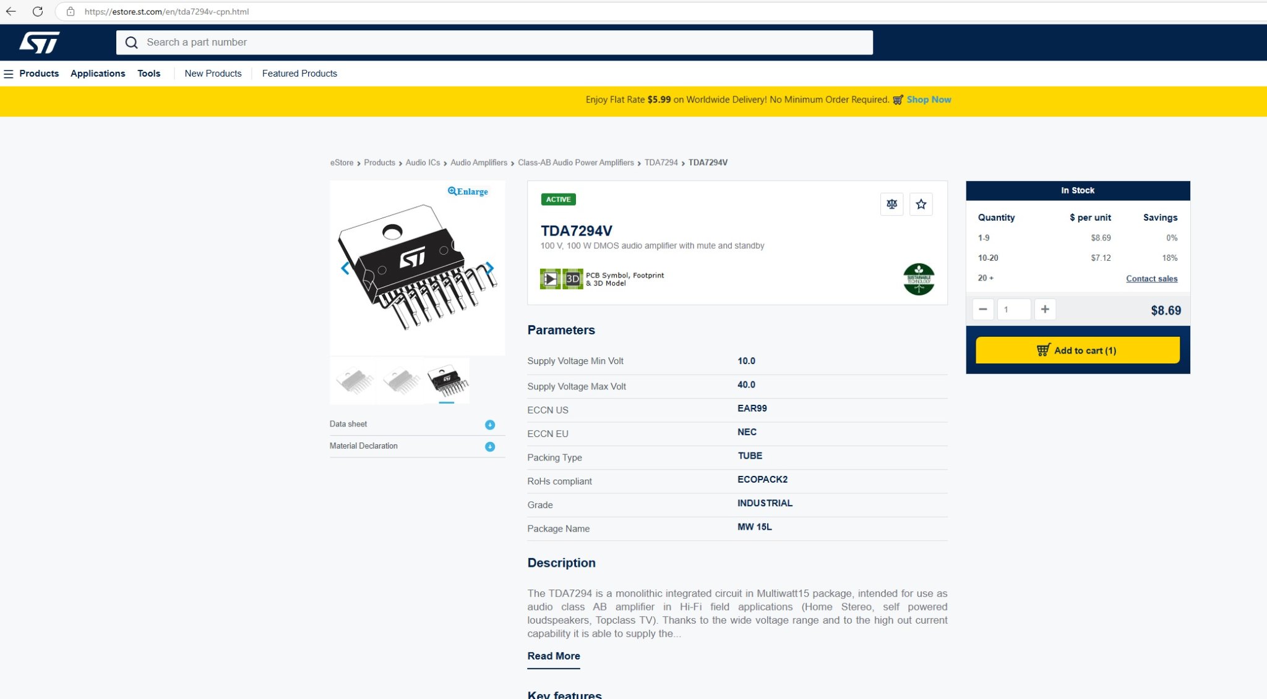Click the ECOPACK2 RoHs value

tap(762, 480)
